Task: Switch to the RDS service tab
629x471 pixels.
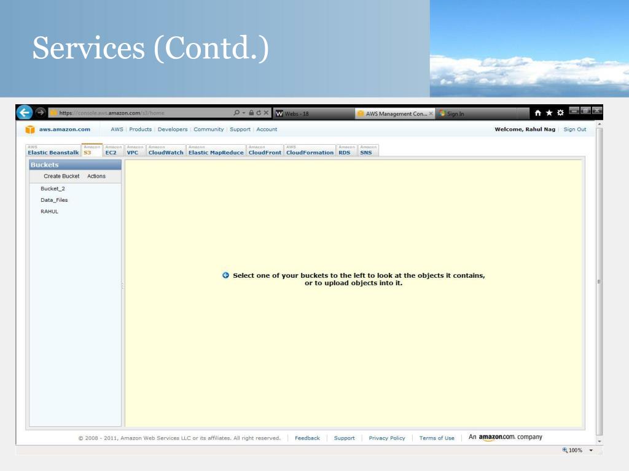Action: 346,150
